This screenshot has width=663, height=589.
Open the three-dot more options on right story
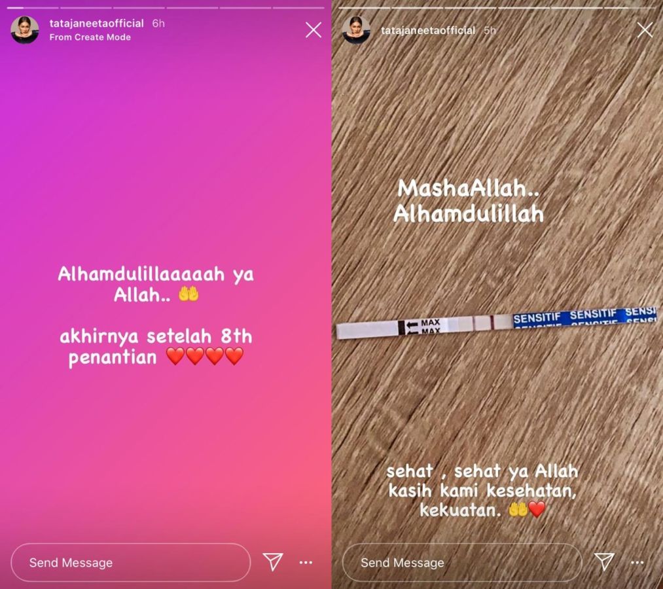(637, 562)
